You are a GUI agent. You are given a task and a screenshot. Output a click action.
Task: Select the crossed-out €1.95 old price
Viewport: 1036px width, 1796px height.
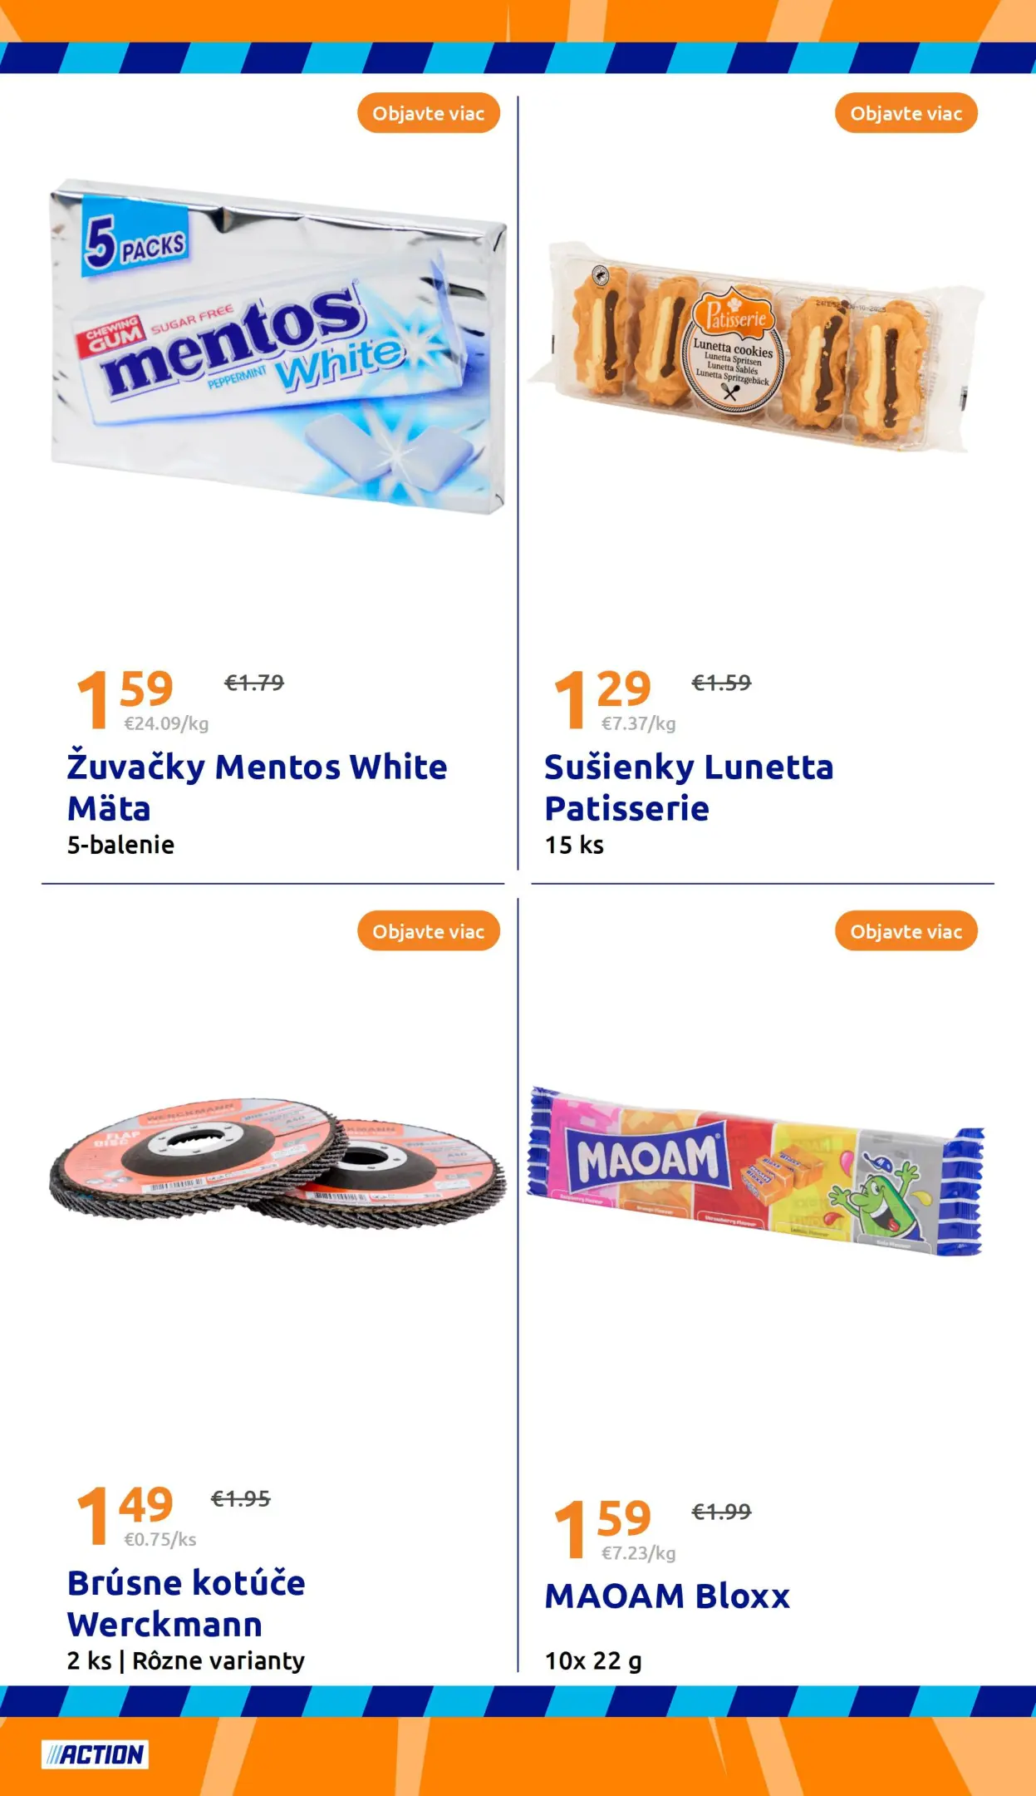pos(241,1498)
